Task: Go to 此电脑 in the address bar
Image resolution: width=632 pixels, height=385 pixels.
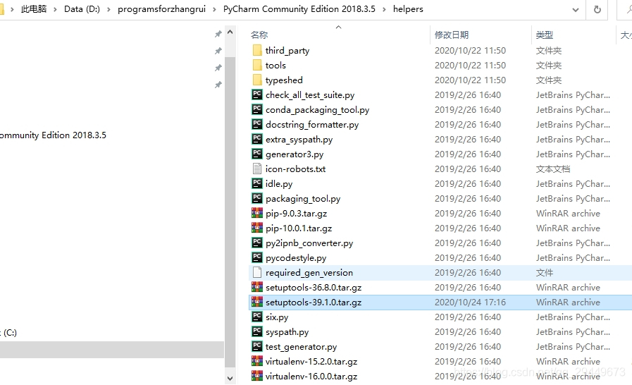Action: (x=34, y=9)
